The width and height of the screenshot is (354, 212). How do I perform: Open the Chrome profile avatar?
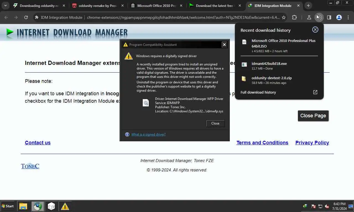[339, 17]
